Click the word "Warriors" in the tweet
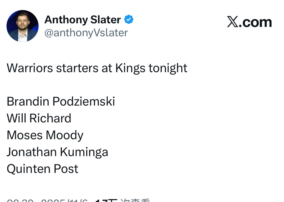Image resolution: width=284 pixels, height=202 pixels. point(29,68)
